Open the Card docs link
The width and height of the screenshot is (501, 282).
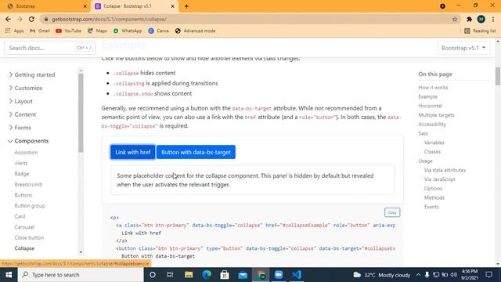click(x=20, y=216)
